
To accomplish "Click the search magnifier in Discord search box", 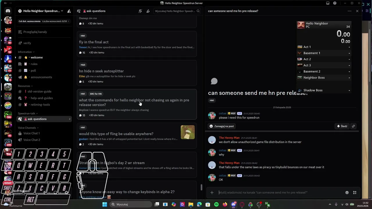I will tap(198, 11).
